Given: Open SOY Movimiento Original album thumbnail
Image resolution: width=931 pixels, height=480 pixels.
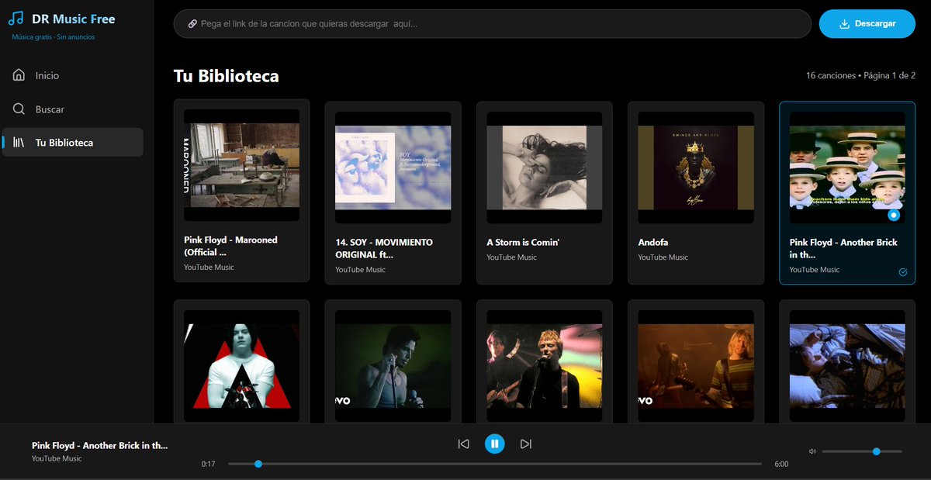Looking at the screenshot, I should click(393, 167).
